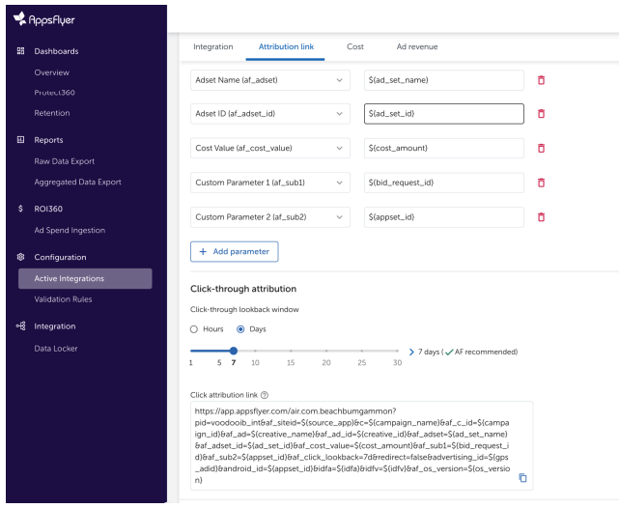Select the Days lookback option
The height and width of the screenshot is (508, 619).
click(240, 329)
